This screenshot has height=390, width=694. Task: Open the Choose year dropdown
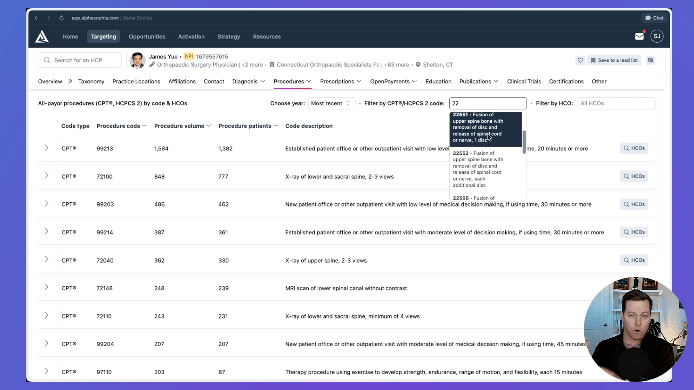(331, 103)
